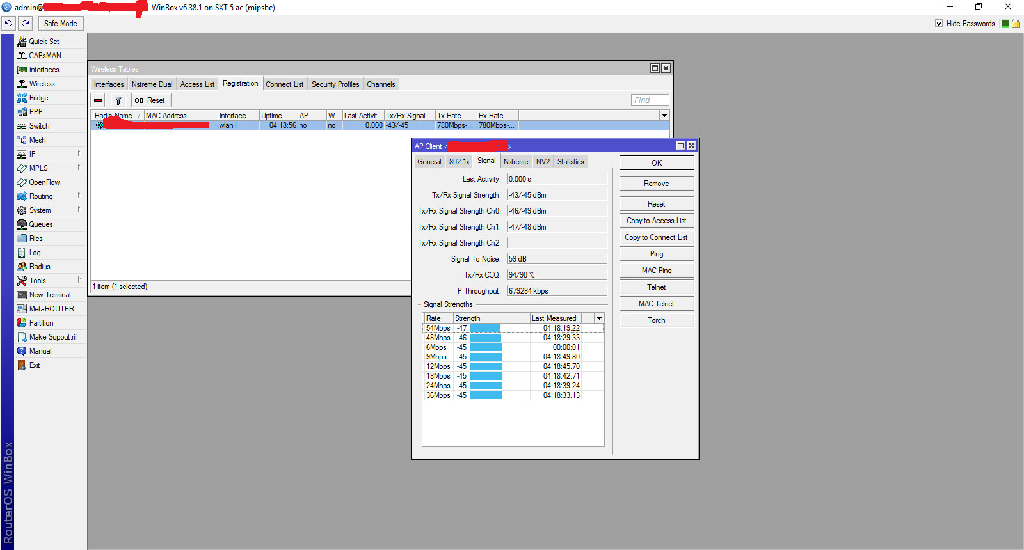The width and height of the screenshot is (1024, 550).
Task: Open the MetaROUTER menu icon
Action: 22,309
